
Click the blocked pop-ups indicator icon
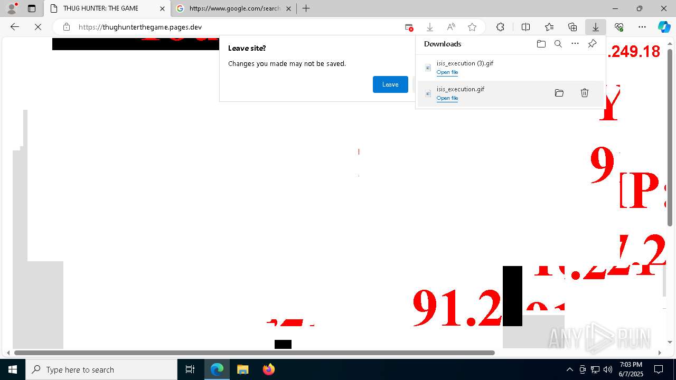point(409,27)
